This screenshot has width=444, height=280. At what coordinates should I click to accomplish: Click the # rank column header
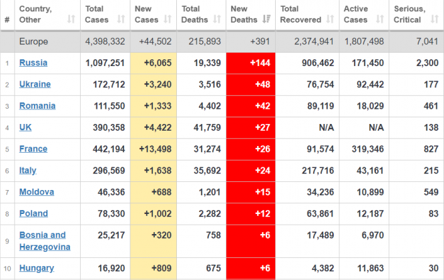point(7,20)
